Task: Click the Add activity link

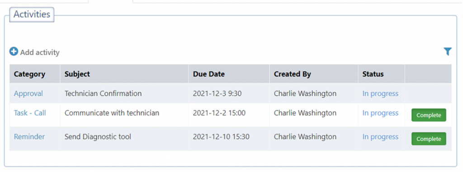Action: pyautogui.click(x=40, y=52)
